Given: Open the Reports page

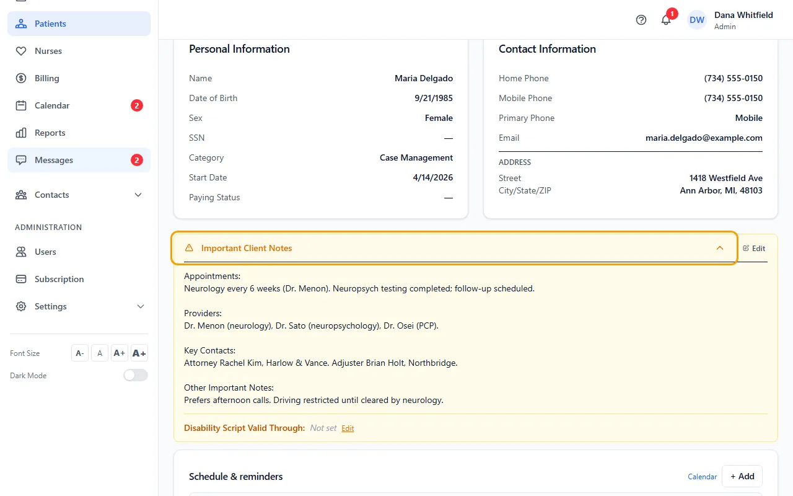Looking at the screenshot, I should click(79, 133).
